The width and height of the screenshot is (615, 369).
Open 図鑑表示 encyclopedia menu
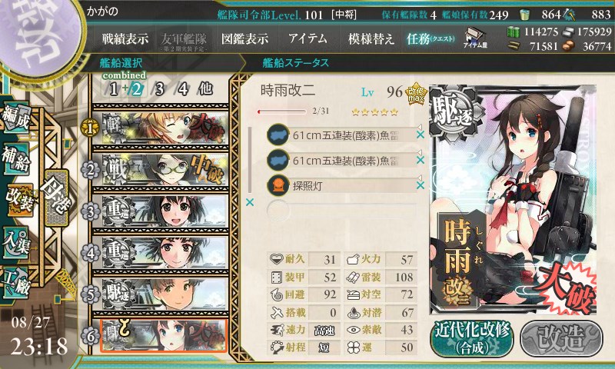tap(244, 38)
